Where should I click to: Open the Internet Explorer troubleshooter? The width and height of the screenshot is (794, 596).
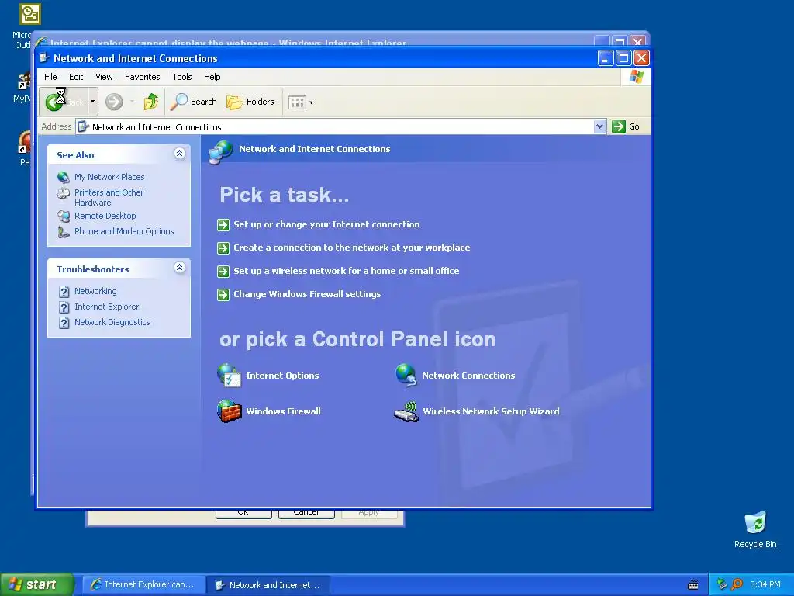106,307
